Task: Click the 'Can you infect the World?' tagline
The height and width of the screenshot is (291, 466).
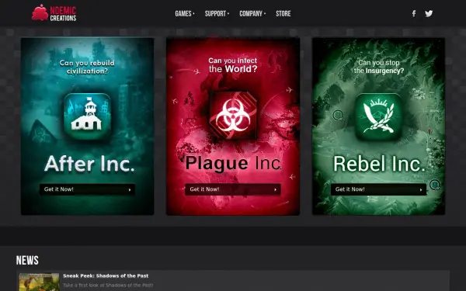Action: pyautogui.click(x=233, y=64)
